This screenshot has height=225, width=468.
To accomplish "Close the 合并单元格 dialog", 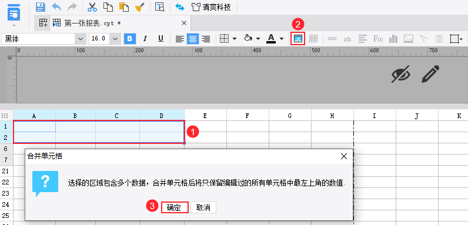I will tap(344, 156).
